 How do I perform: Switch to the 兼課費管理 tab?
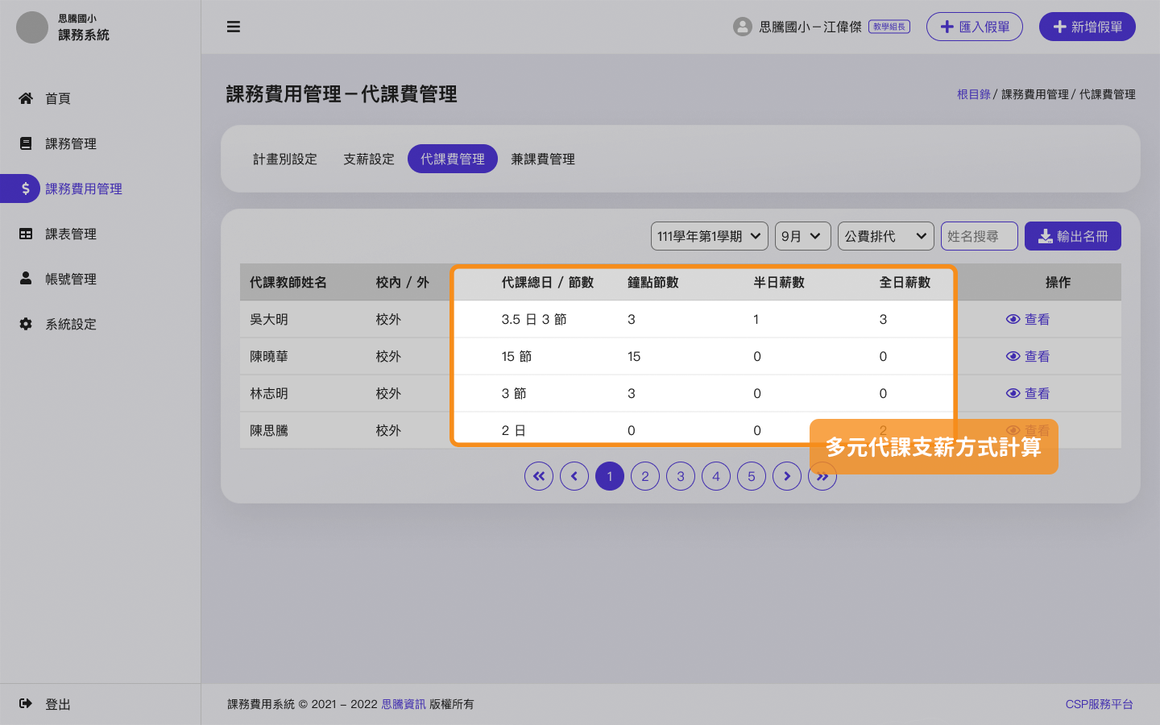pyautogui.click(x=542, y=159)
